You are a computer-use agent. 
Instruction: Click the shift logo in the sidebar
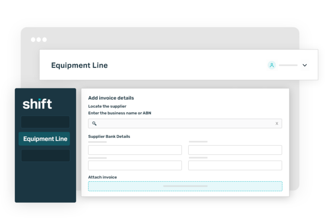coord(37,104)
